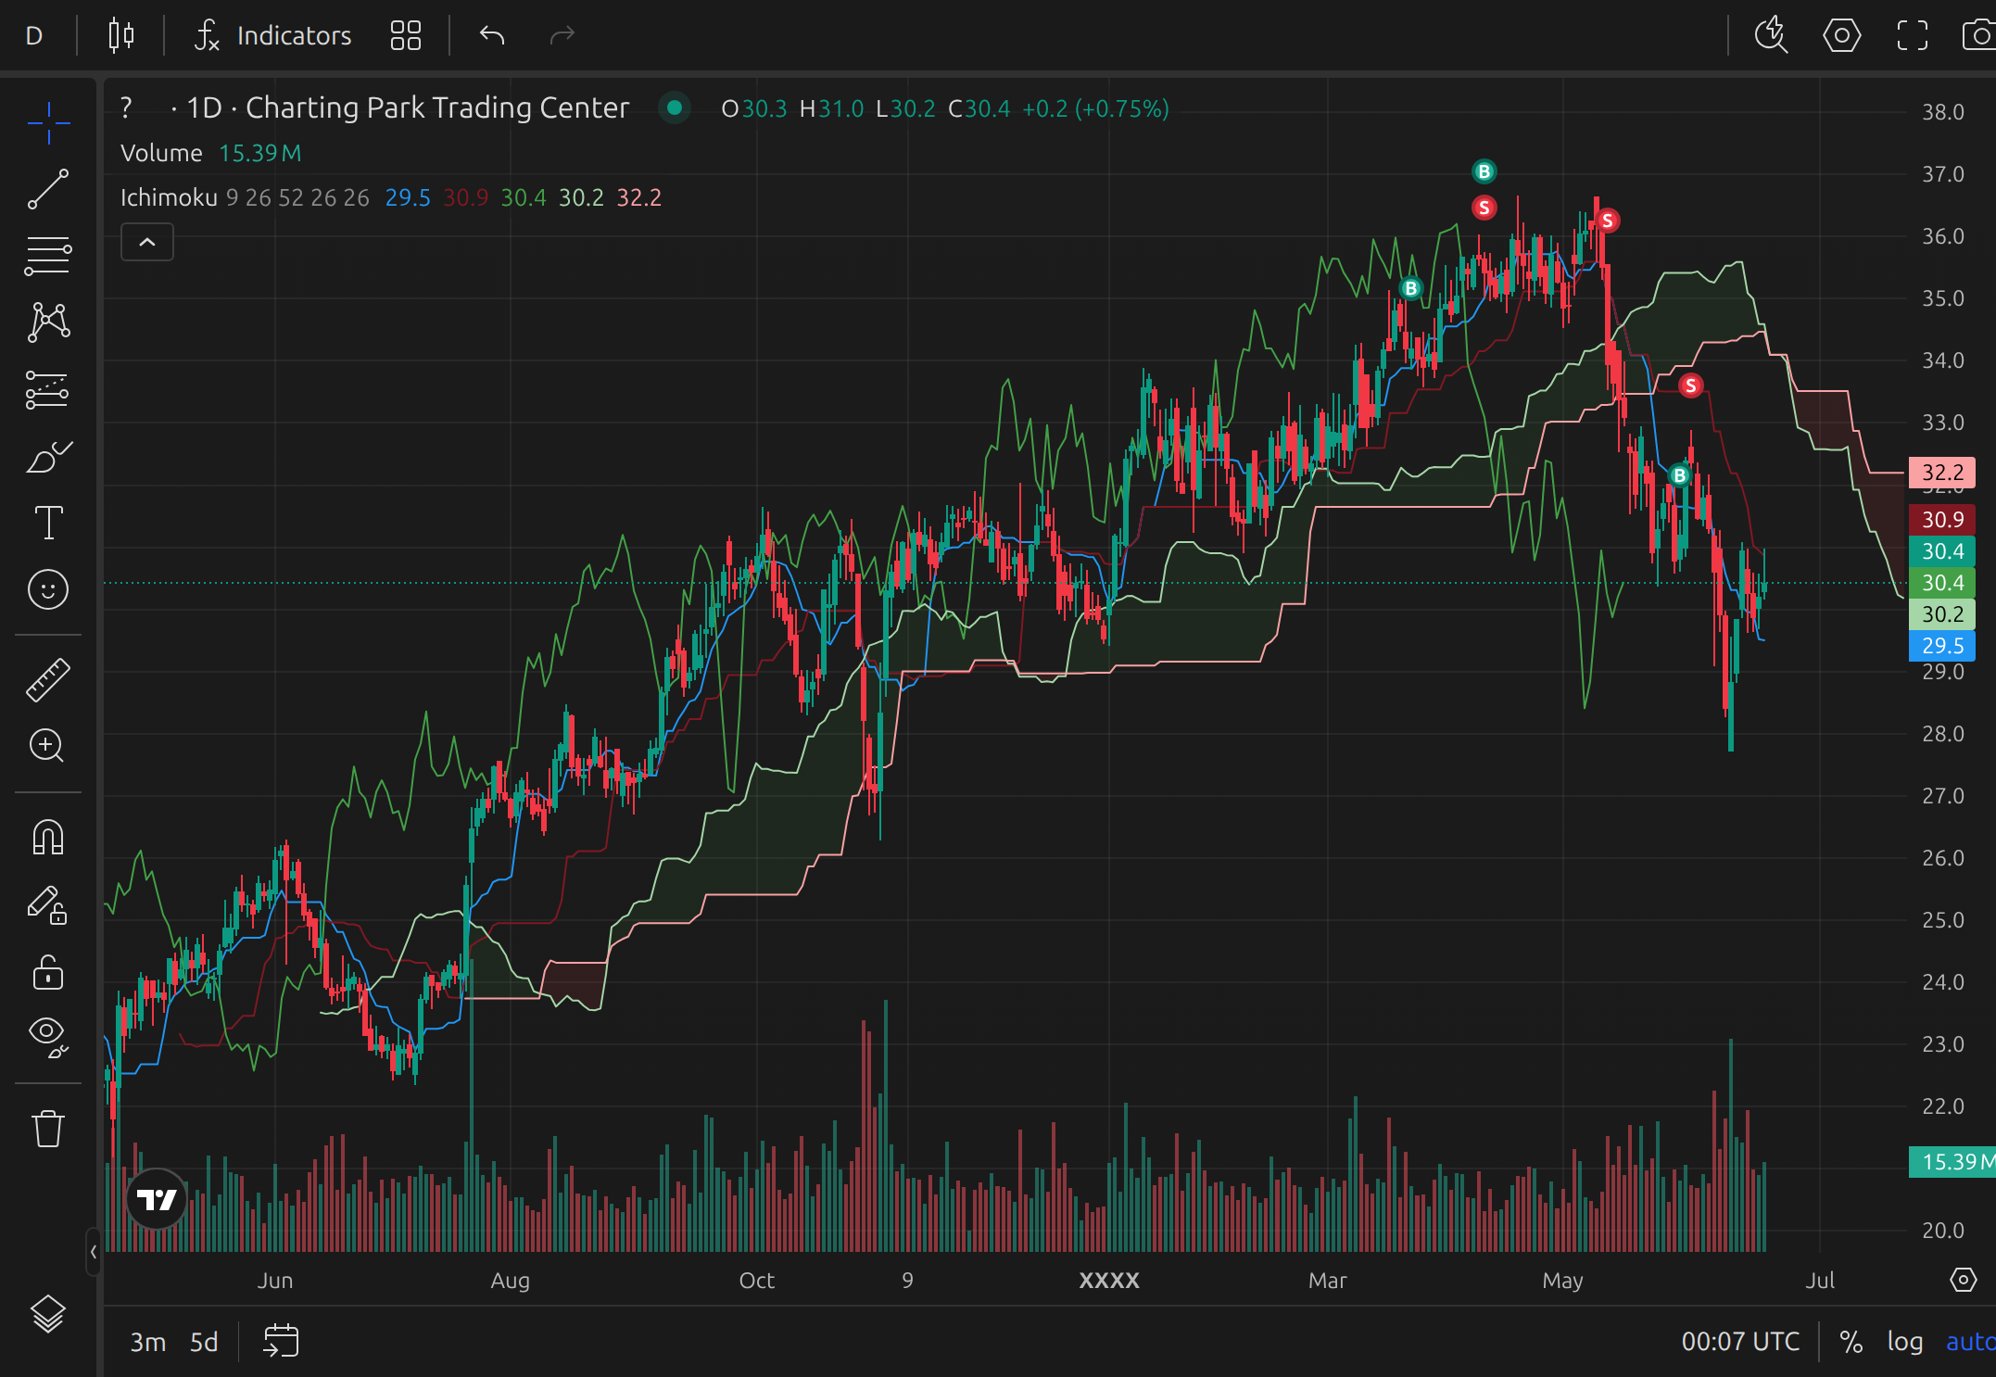This screenshot has height=1377, width=1996.
Task: Open the candlestick chart type dropdown
Action: 120,36
